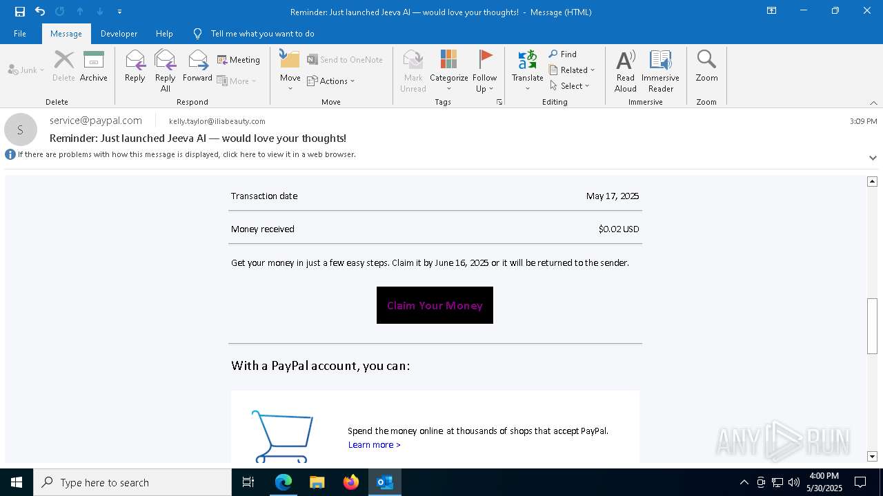Click the volume speaker icon
Image resolution: width=883 pixels, height=496 pixels.
coord(794,482)
